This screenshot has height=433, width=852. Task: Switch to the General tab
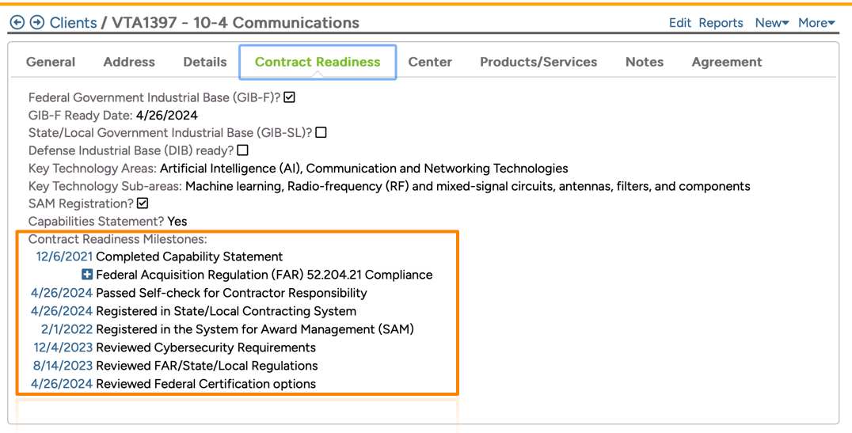[x=51, y=62]
